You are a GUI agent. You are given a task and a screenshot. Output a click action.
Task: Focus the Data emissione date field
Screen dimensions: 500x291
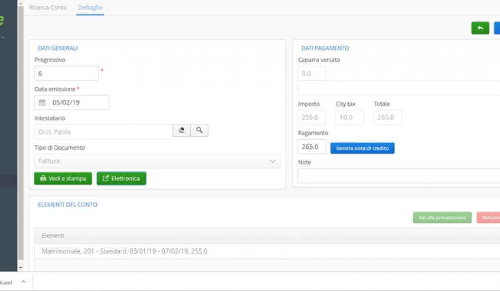point(78,102)
